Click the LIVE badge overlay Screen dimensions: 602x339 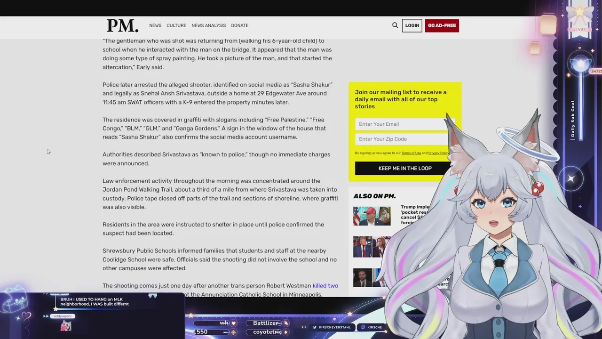579,30
